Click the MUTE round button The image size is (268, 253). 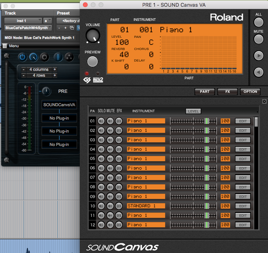259,39
